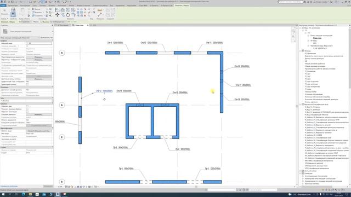Select the Offset tool in the Modify panel
The image size is (351, 197).
tap(63, 10)
